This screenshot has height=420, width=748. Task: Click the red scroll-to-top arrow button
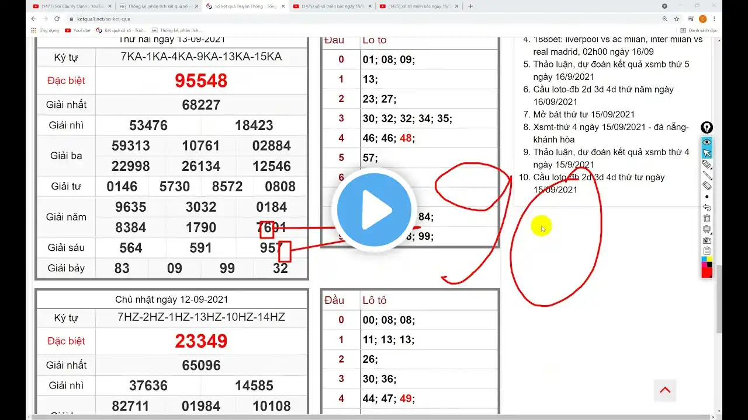665,390
